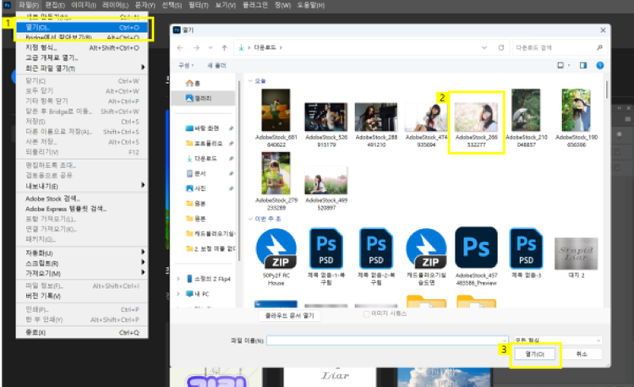This screenshot has height=387, width=634.
Task: Open the file type filter dropdown
Action: click(558, 341)
